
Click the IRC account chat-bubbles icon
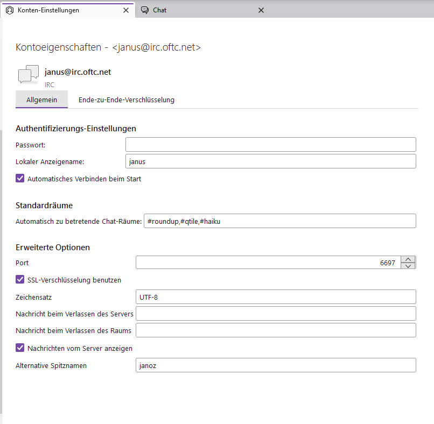point(29,75)
